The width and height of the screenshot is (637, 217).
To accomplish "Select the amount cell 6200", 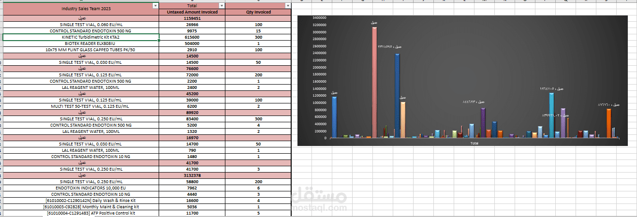I will click(x=192, y=106).
